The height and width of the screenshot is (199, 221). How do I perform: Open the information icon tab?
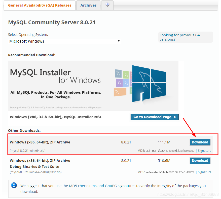107,5
